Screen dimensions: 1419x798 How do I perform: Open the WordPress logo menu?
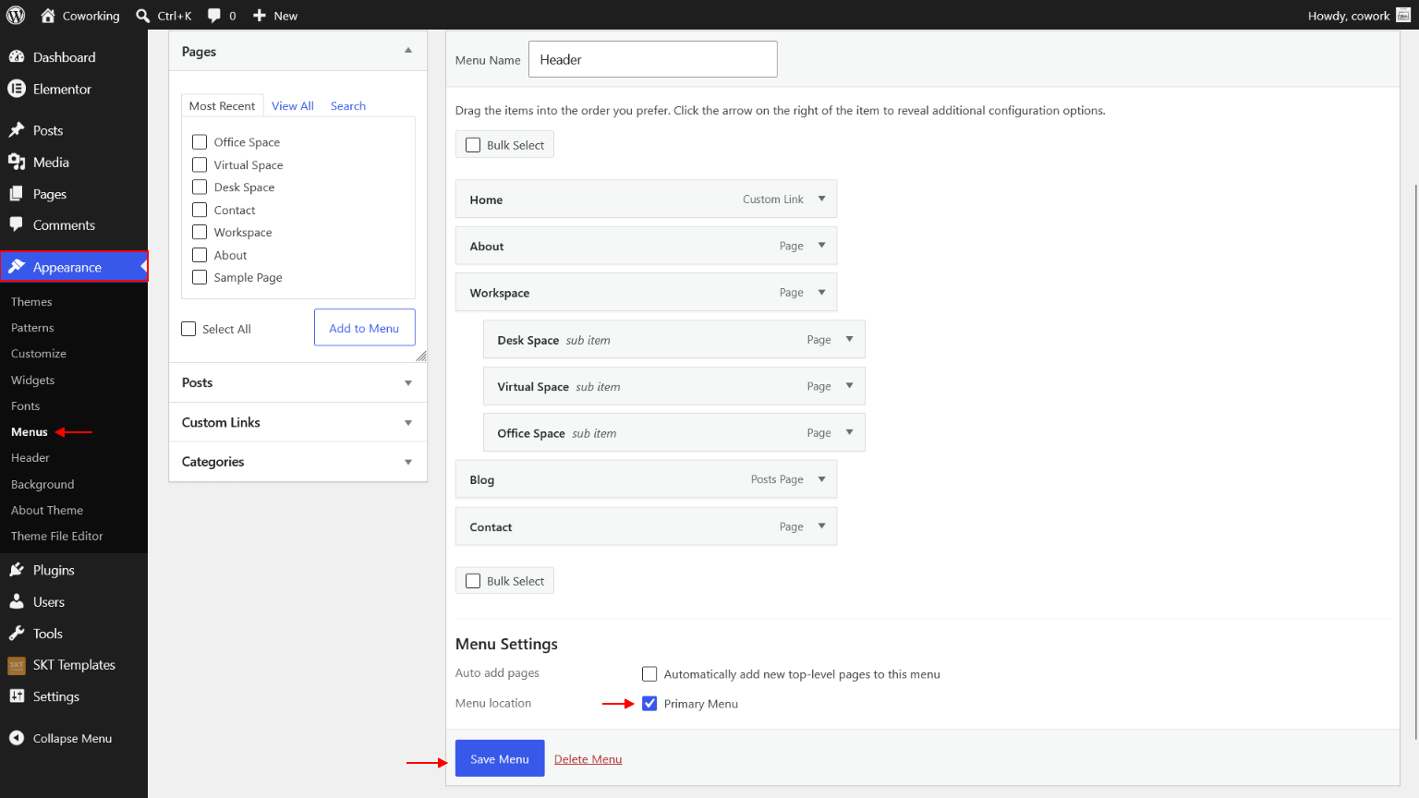point(16,16)
